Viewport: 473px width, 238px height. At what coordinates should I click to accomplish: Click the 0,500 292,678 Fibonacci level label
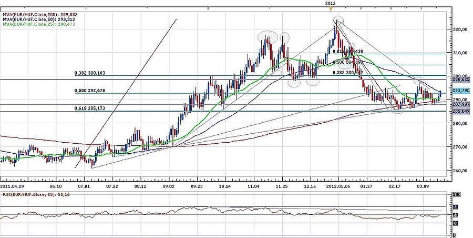click(x=91, y=91)
